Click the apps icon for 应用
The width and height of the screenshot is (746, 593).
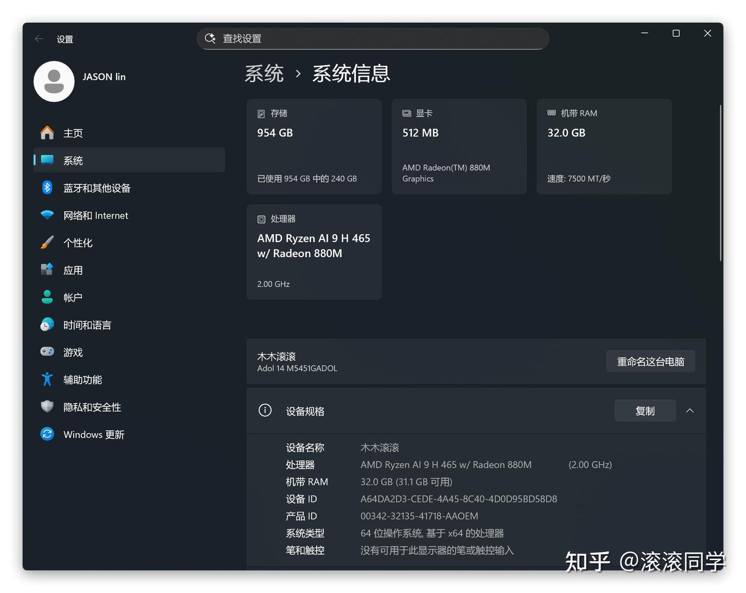click(x=47, y=270)
